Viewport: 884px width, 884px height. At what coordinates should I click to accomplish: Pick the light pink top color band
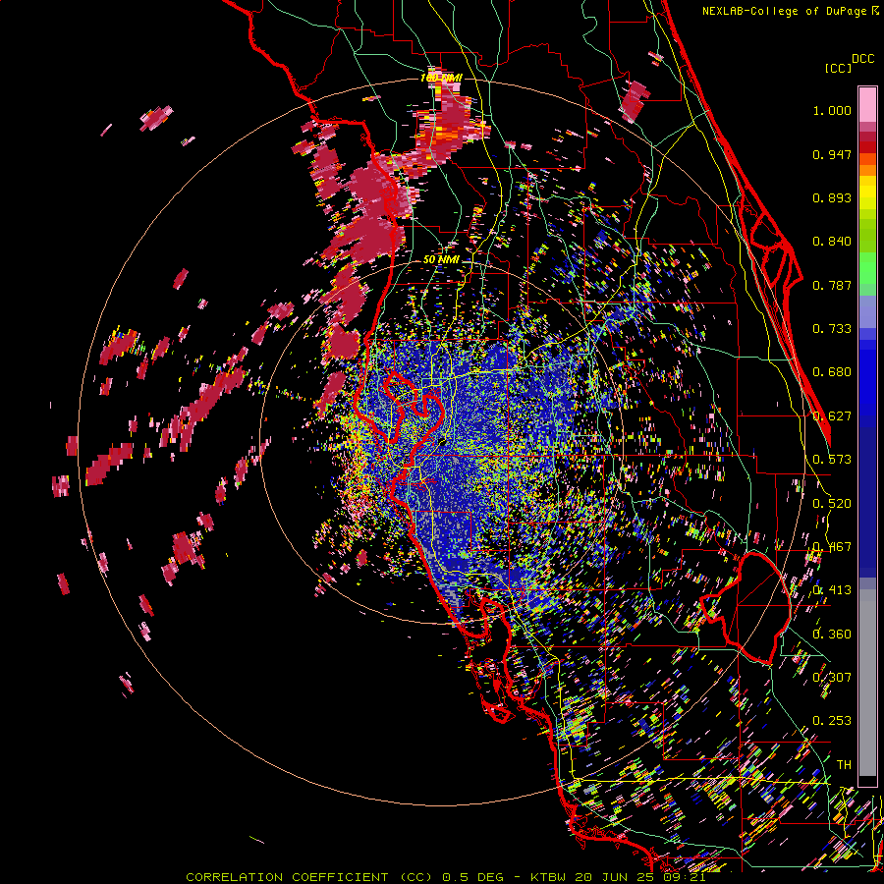pyautogui.click(x=867, y=104)
